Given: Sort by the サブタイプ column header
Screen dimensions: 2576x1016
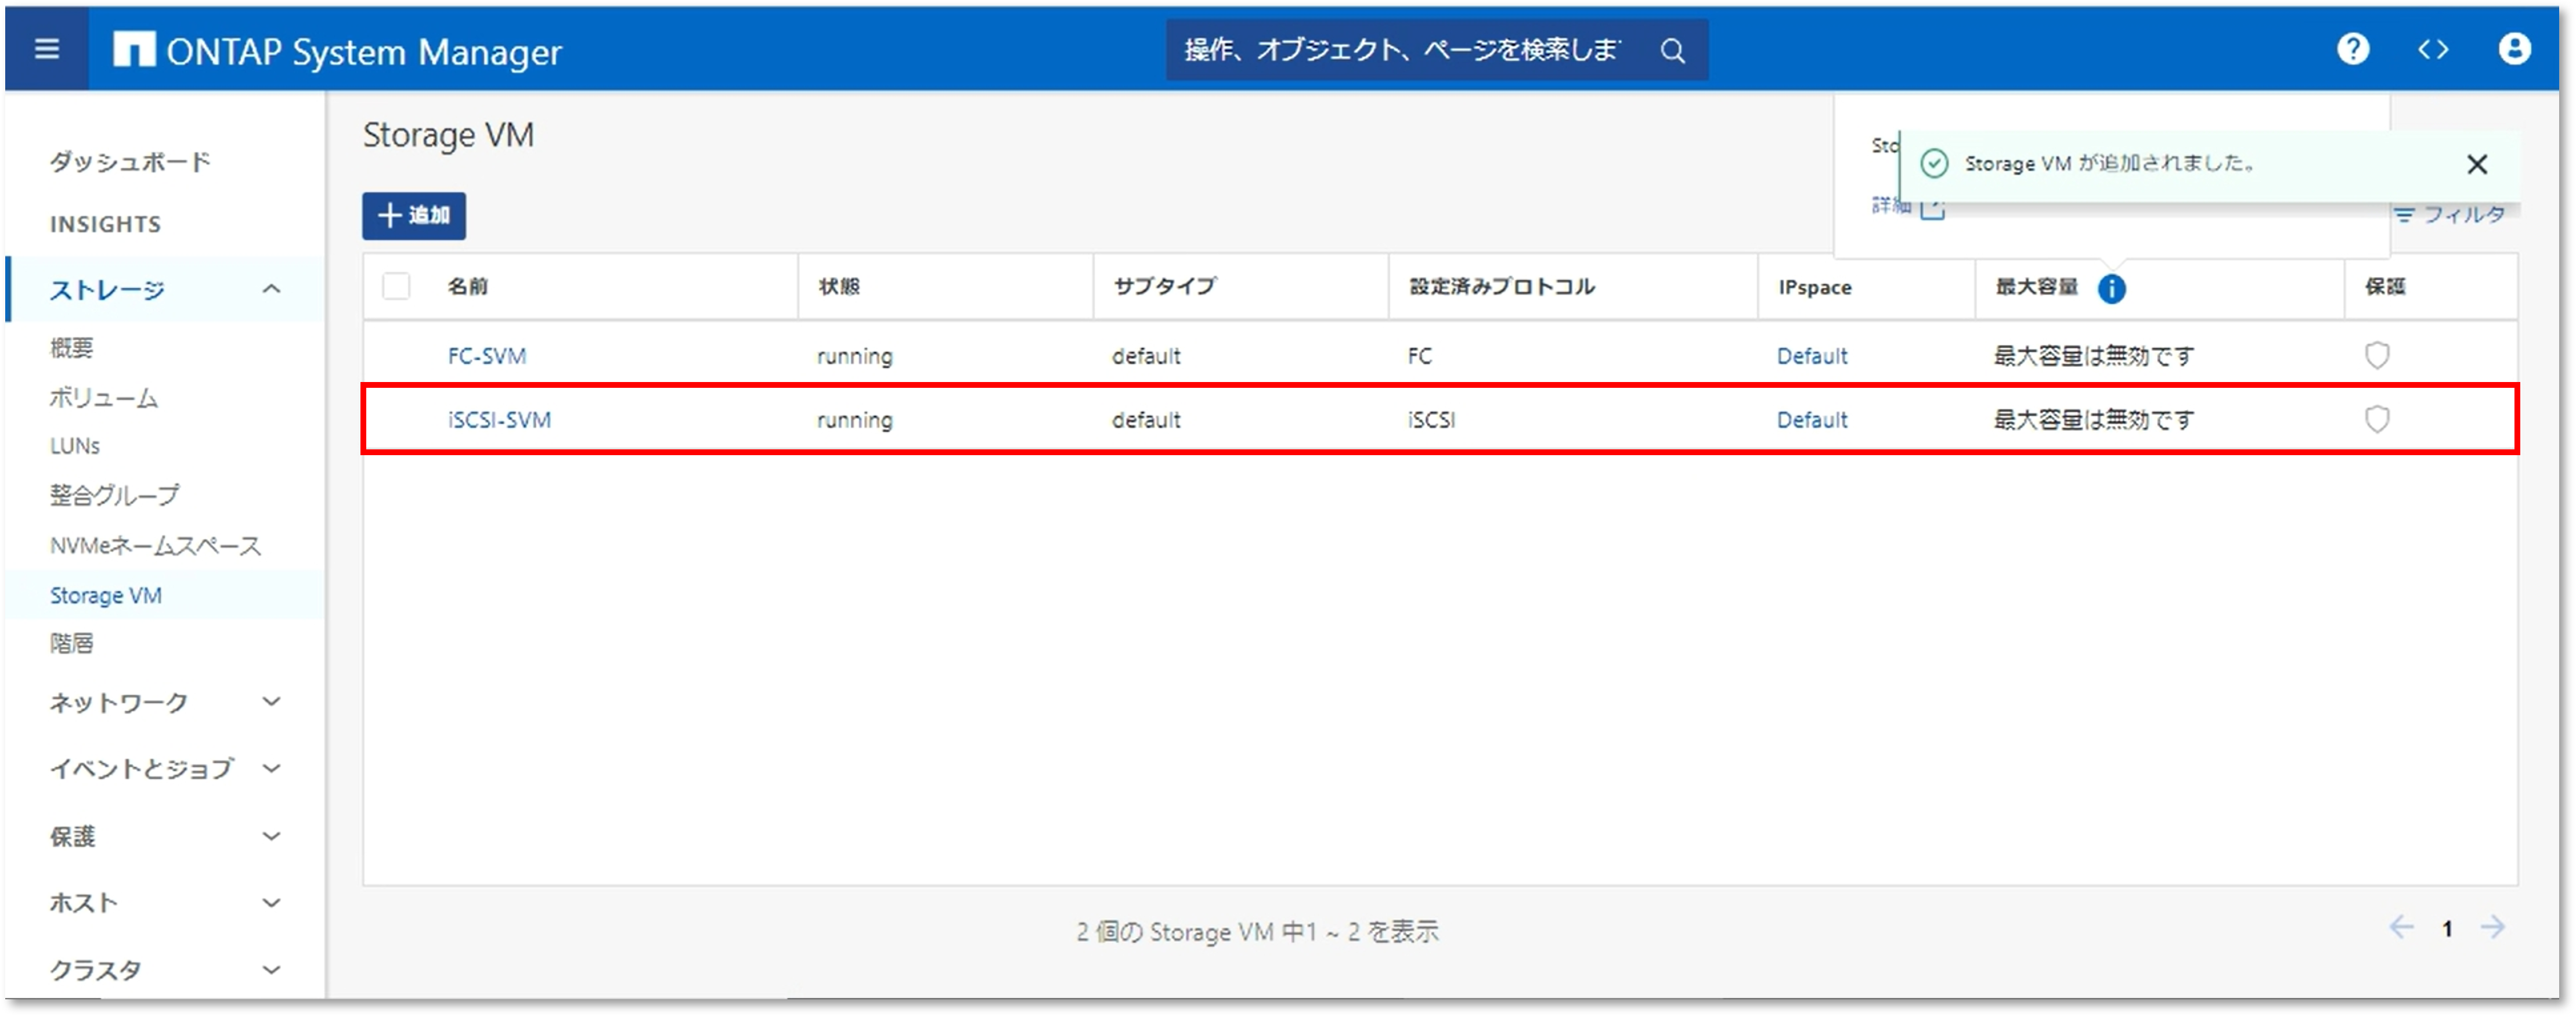Looking at the screenshot, I should [x=1164, y=287].
